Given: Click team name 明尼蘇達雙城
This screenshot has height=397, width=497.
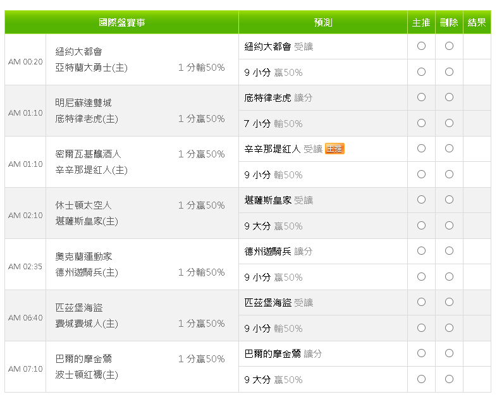Looking at the screenshot, I should pos(83,102).
